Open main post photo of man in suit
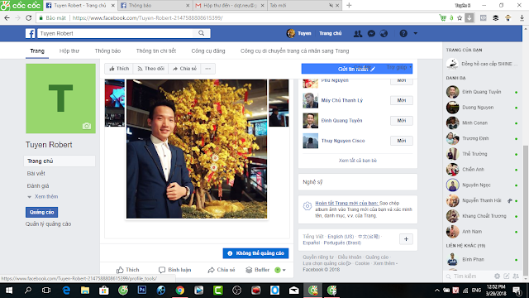Screen dimensions: 529x298 (197, 149)
